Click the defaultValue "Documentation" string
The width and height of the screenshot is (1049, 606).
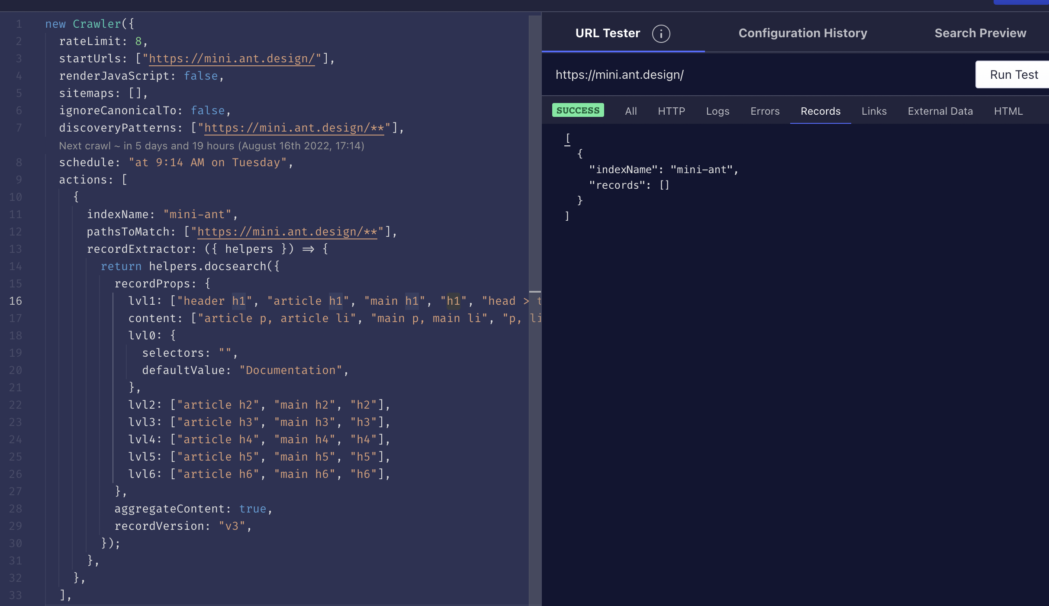291,370
